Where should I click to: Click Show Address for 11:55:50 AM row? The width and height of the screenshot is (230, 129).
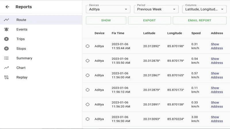[x=217, y=60]
